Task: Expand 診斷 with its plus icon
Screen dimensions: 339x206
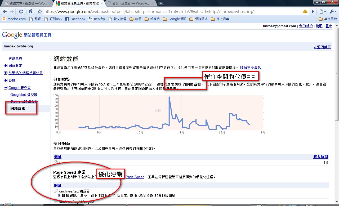Action: click(x=6, y=80)
